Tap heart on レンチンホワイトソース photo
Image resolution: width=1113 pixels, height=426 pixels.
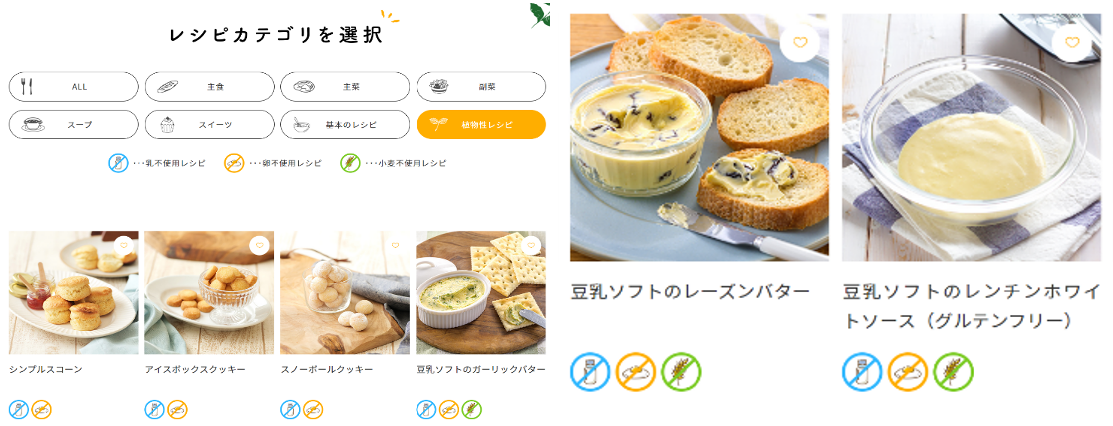click(1072, 42)
